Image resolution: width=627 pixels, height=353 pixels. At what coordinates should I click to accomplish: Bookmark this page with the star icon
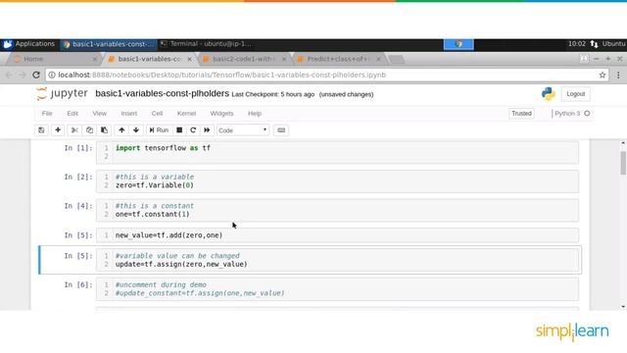tap(603, 75)
